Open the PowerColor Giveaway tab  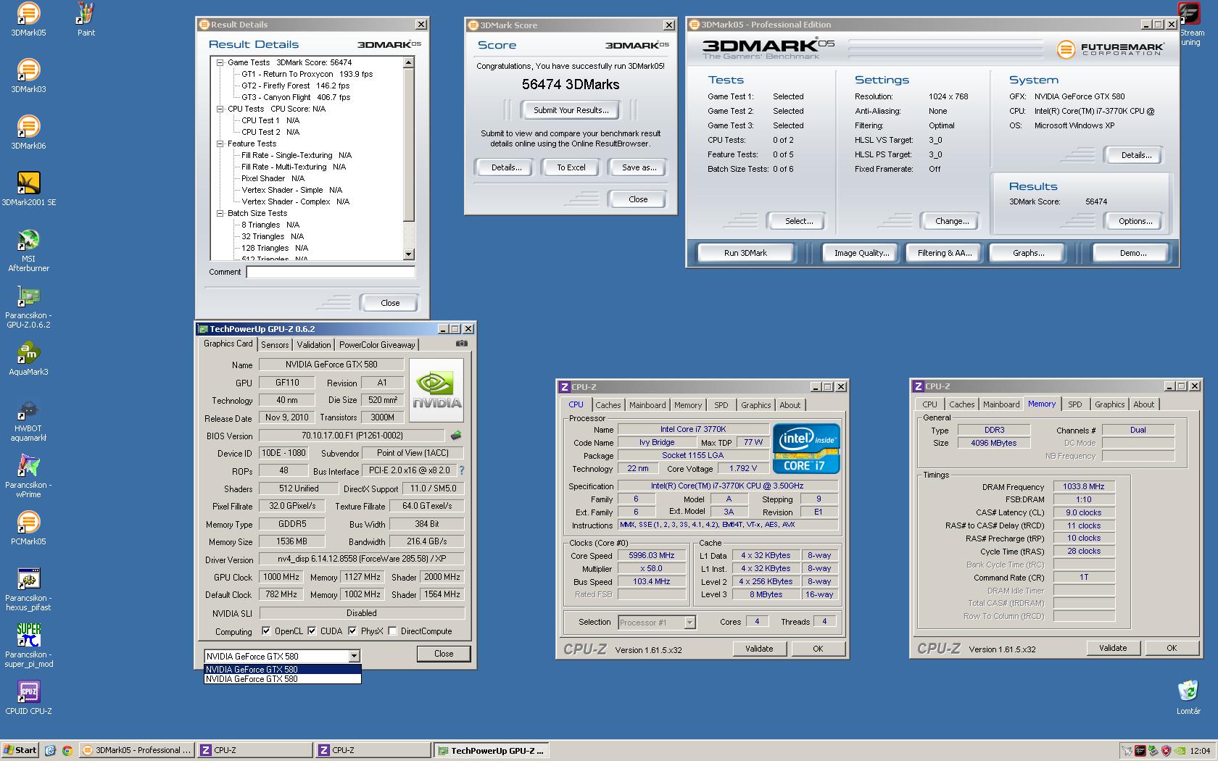[x=377, y=345]
